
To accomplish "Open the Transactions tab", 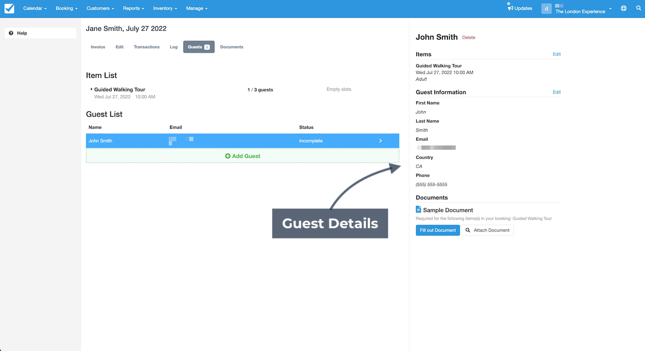I will point(147,47).
